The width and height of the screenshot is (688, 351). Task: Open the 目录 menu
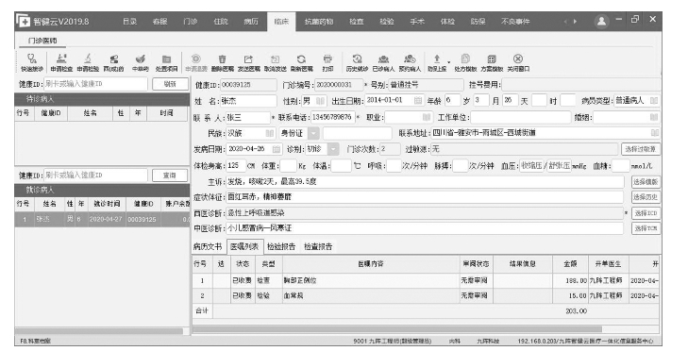[x=129, y=22]
